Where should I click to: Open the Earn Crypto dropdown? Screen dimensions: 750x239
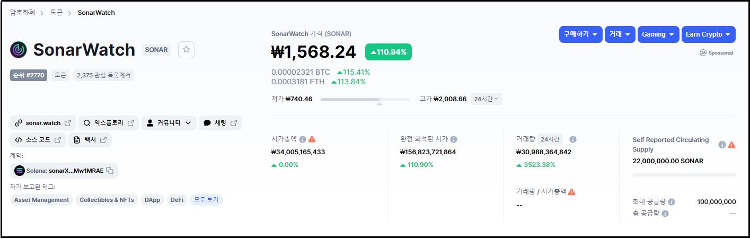(708, 34)
